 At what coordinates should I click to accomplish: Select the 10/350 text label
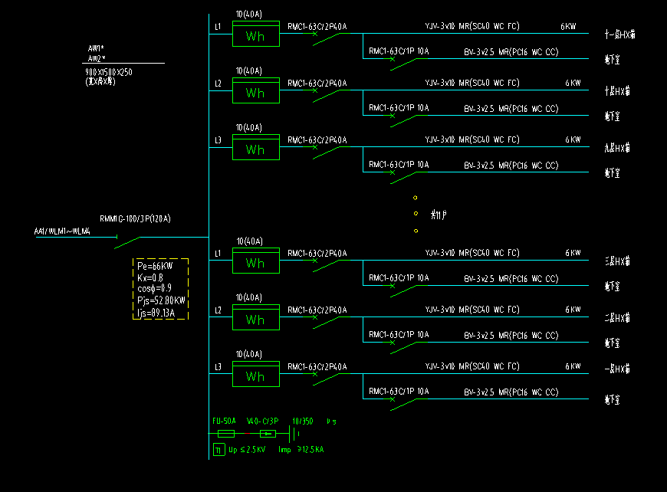point(302,421)
